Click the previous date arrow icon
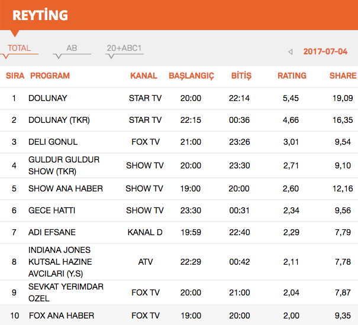The image size is (358, 325). 290,52
